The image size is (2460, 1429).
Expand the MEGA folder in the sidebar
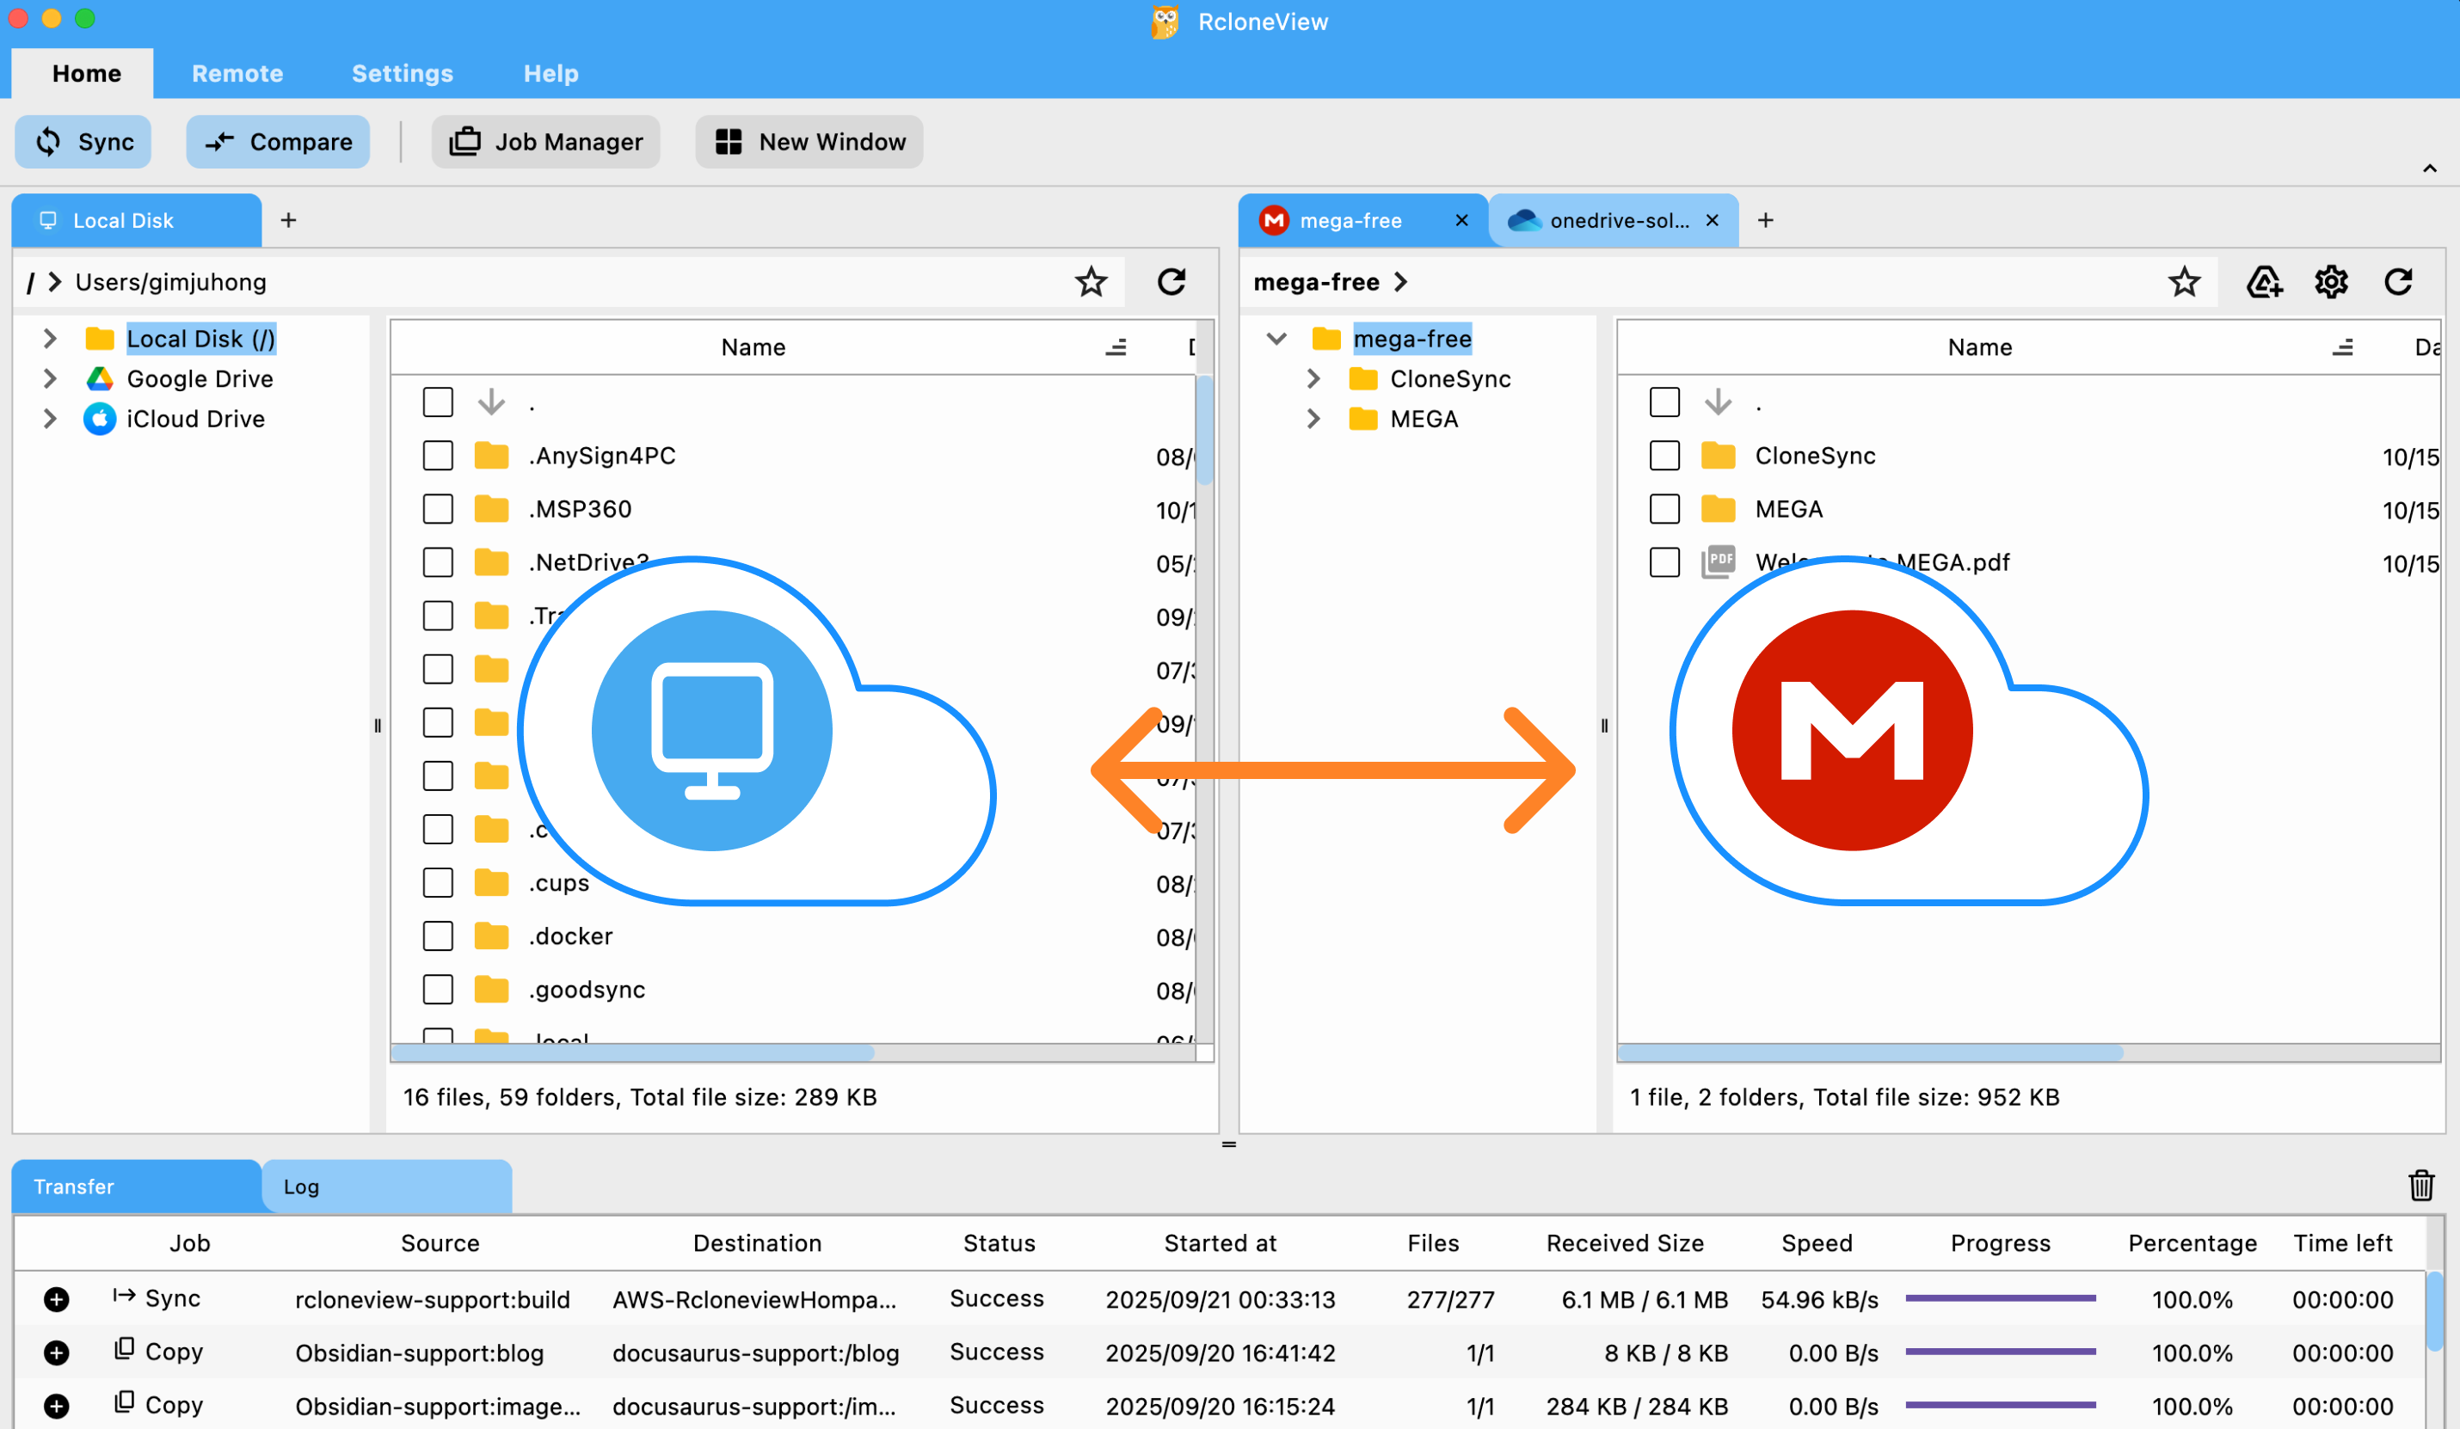coord(1313,418)
